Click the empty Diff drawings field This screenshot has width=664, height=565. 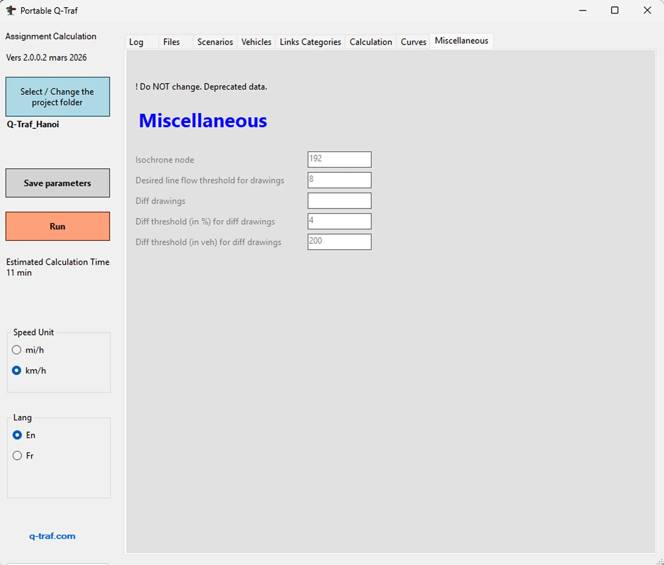pyautogui.click(x=339, y=201)
